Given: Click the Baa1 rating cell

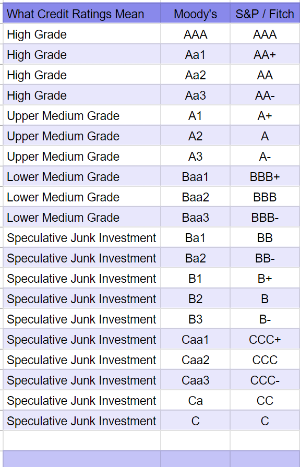Looking at the screenshot, I should (196, 176).
